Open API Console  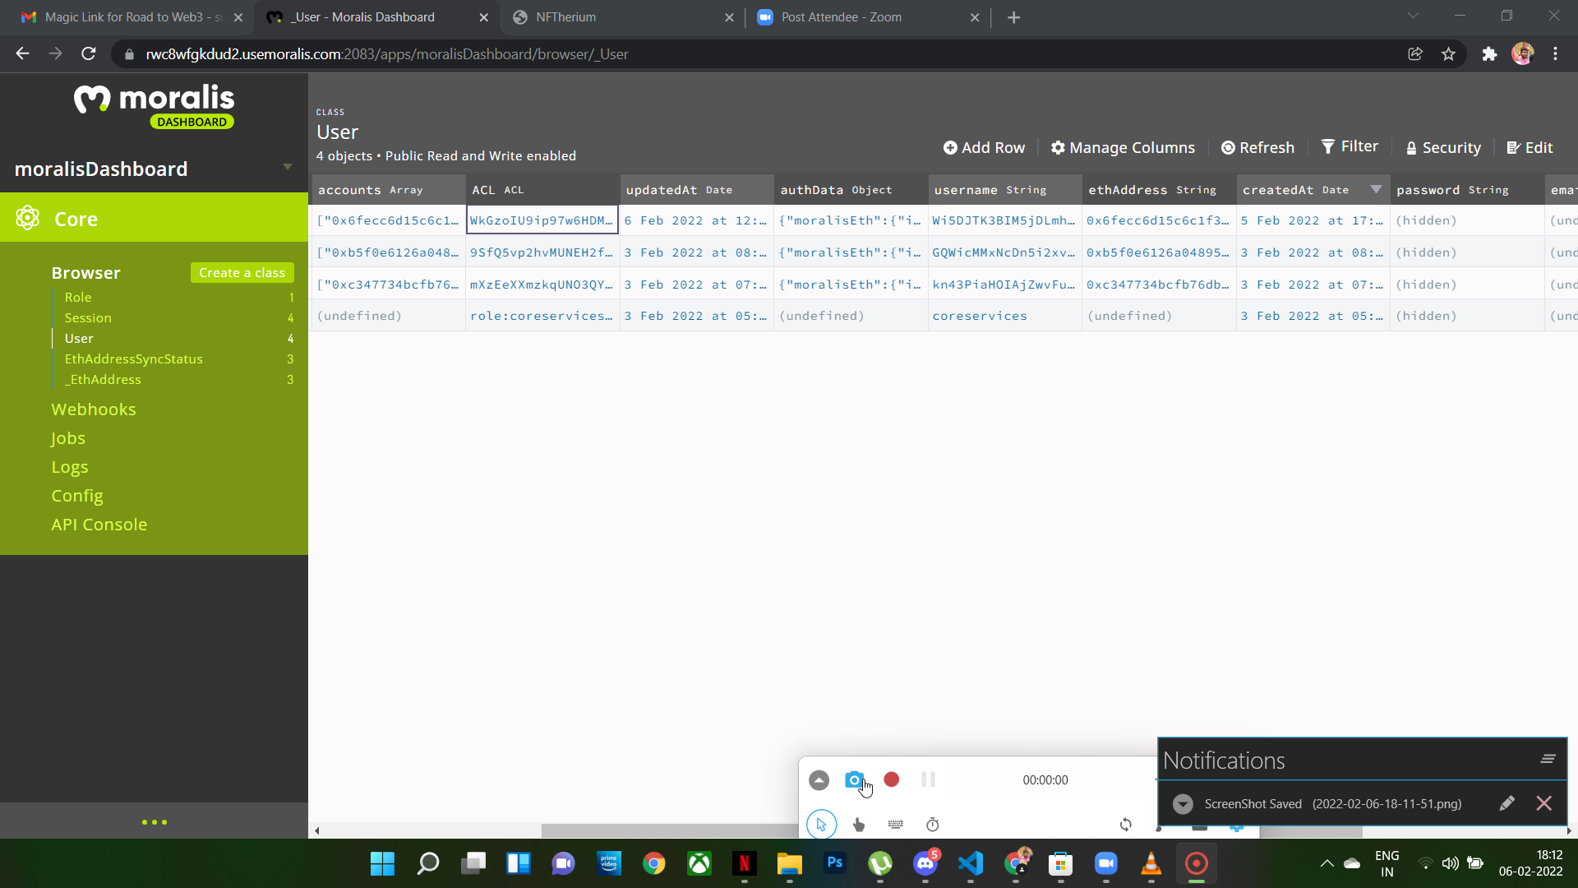99,525
